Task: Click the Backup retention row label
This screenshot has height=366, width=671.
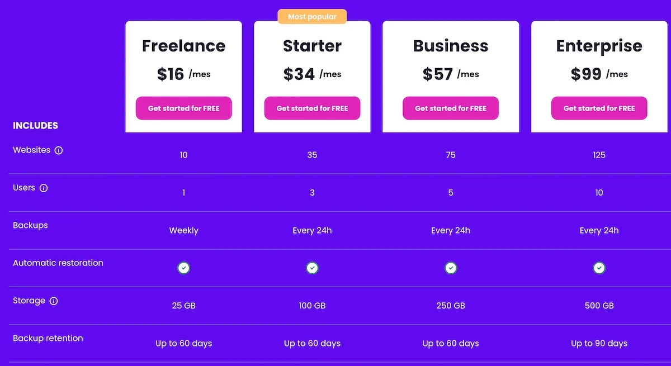Action: (x=48, y=338)
